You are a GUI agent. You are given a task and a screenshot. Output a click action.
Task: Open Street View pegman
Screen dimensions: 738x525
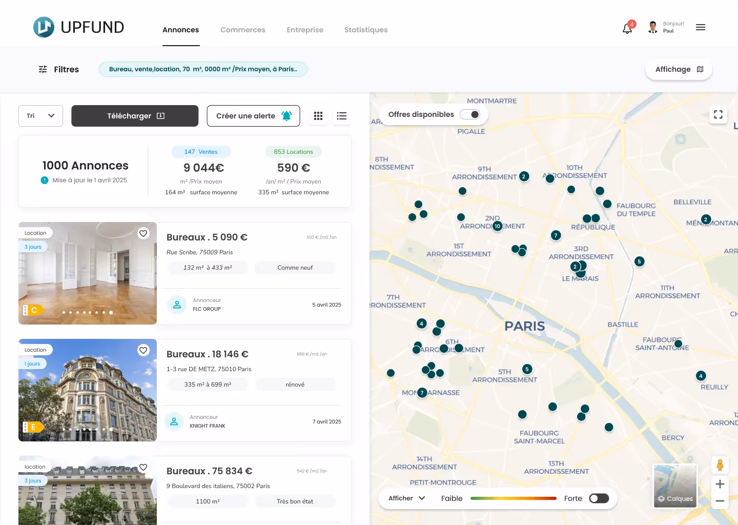pos(720,465)
